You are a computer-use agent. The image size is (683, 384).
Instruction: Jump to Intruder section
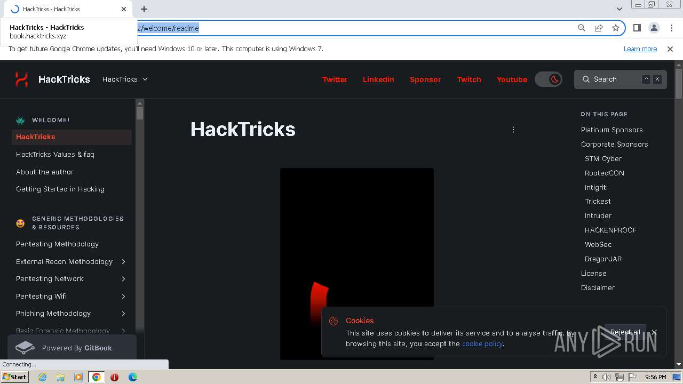click(x=598, y=216)
